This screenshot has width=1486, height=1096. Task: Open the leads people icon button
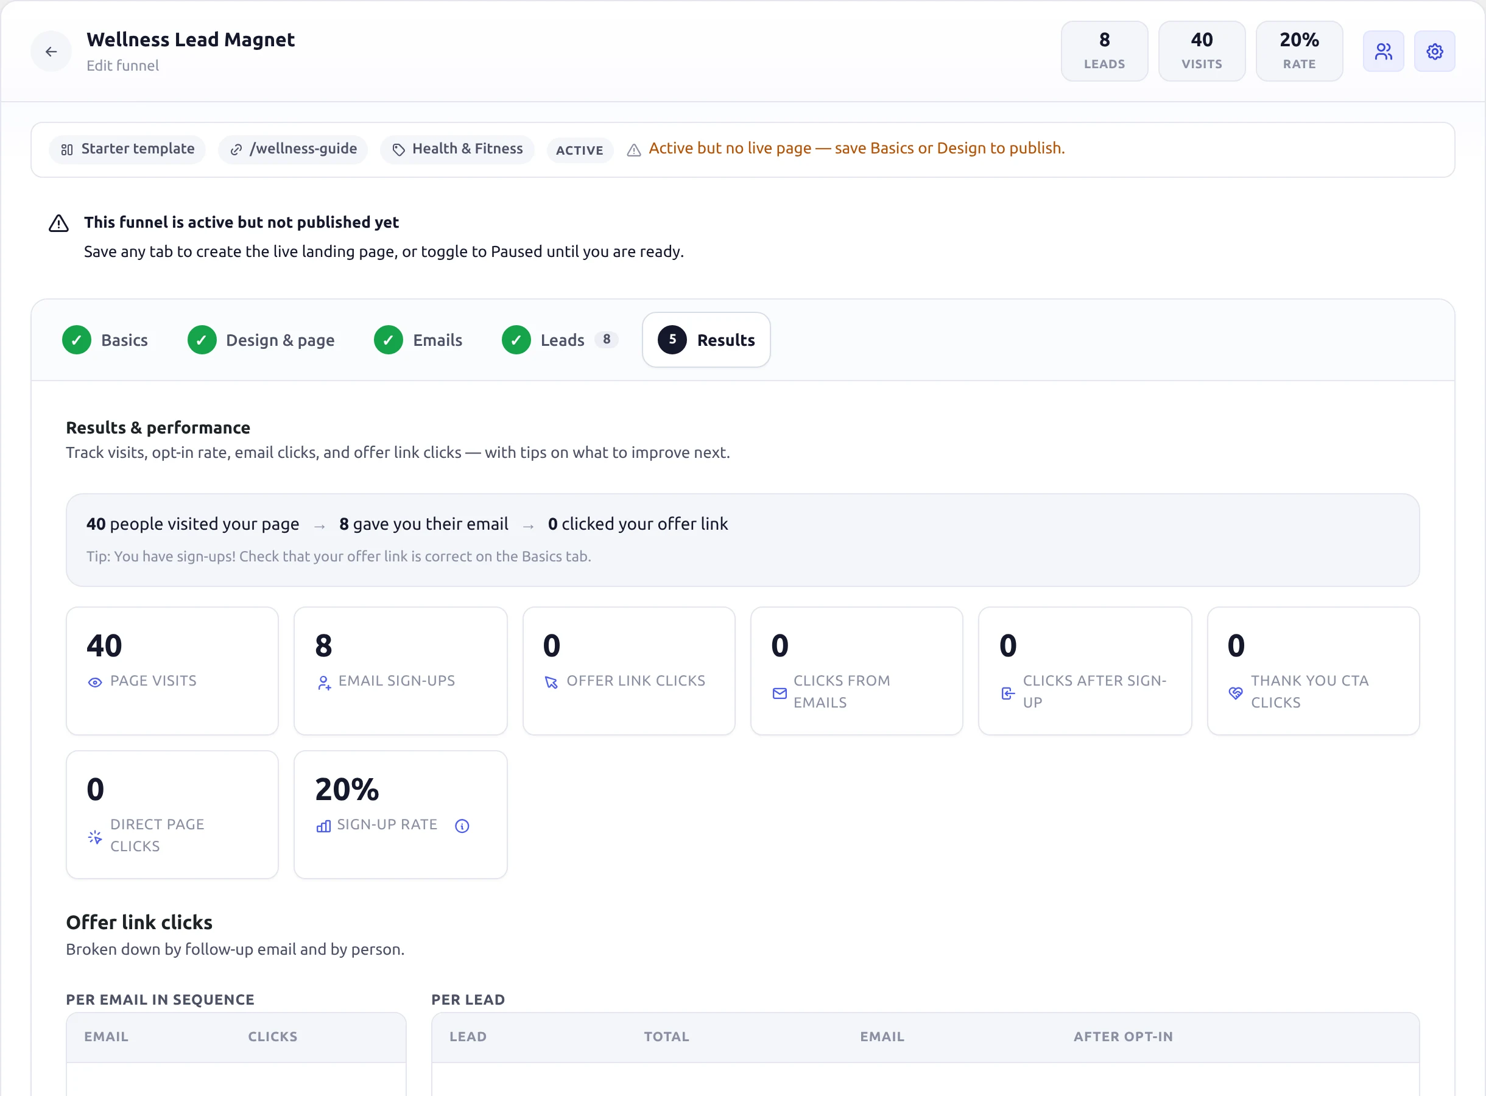(1383, 52)
